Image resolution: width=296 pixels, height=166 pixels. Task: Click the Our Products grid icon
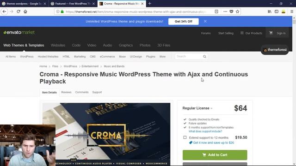click(x=242, y=33)
